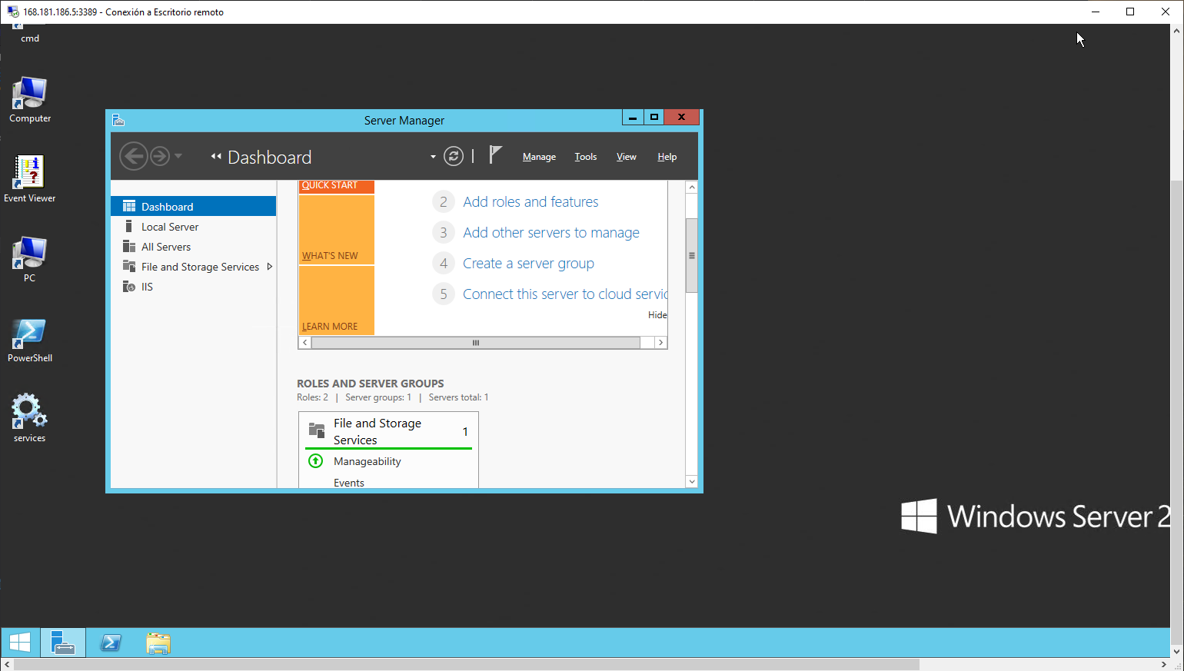
Task: Hide the welcome tile
Action: (x=657, y=314)
